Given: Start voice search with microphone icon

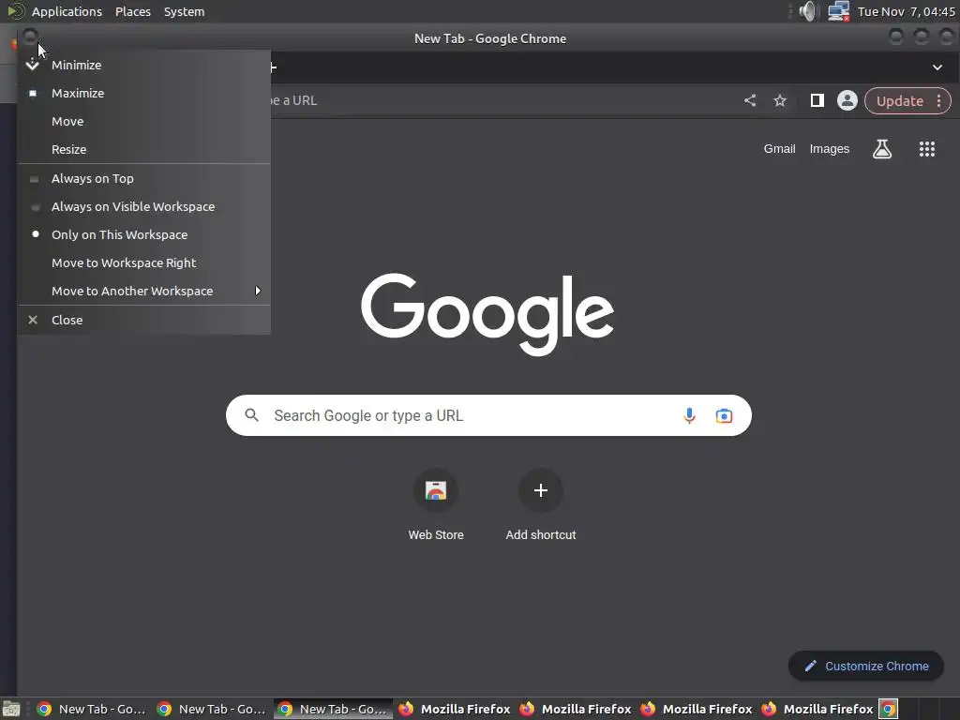Looking at the screenshot, I should click(689, 415).
